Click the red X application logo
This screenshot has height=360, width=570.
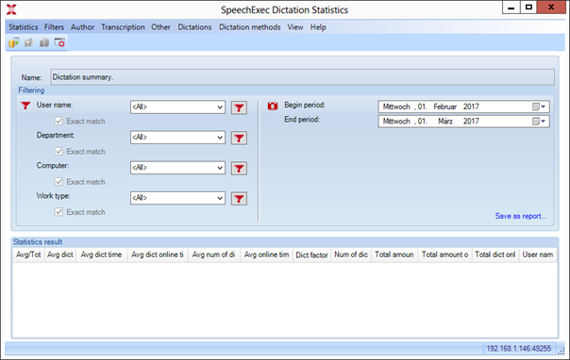11,9
